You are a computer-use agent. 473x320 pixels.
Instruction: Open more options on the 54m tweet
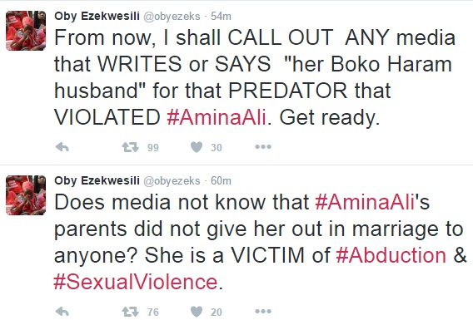tap(263, 147)
